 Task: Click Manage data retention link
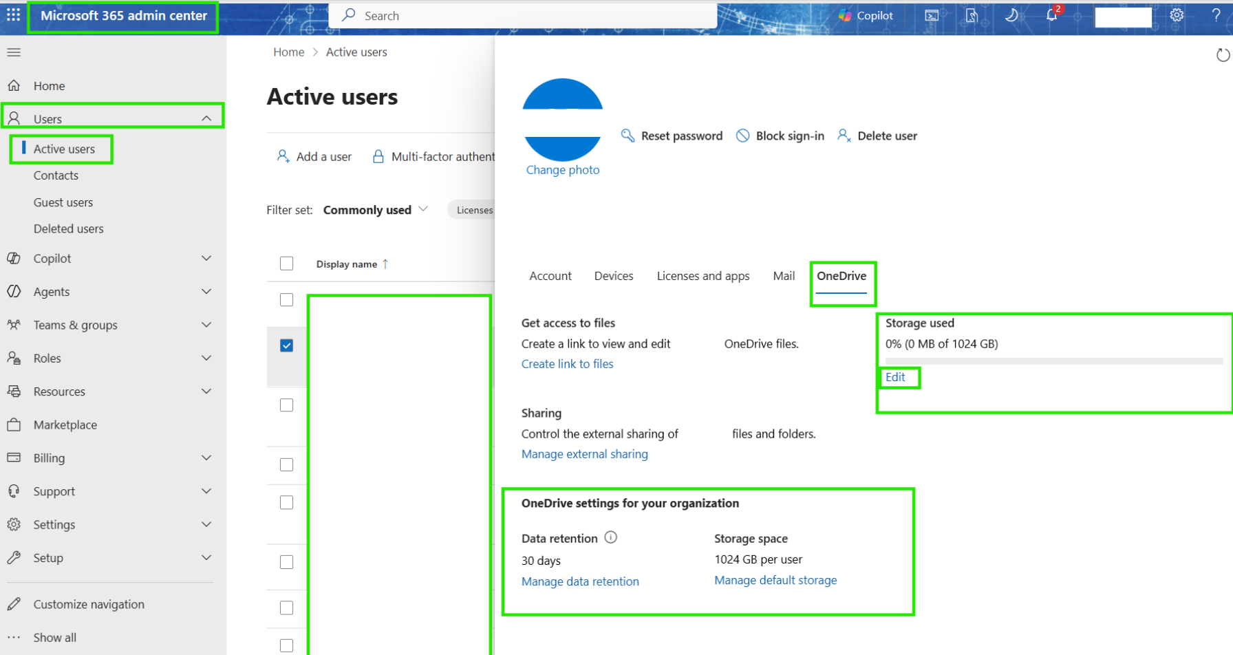click(580, 581)
